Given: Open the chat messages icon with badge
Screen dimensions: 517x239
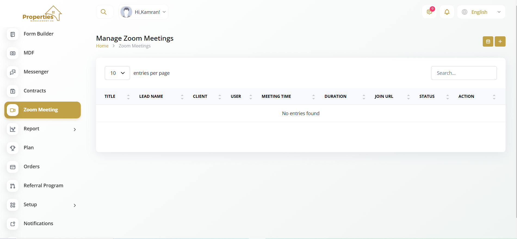Looking at the screenshot, I should point(429,12).
